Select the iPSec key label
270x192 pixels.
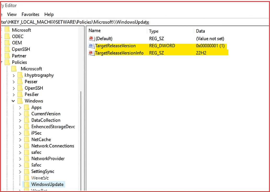[x=37, y=133]
